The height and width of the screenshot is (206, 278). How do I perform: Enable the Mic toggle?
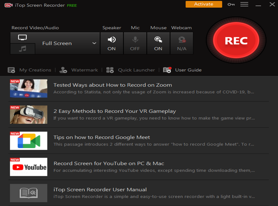135,43
